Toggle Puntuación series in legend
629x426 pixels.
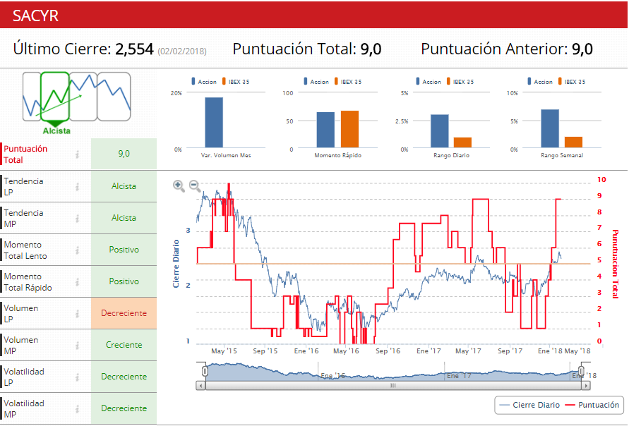[x=592, y=405]
